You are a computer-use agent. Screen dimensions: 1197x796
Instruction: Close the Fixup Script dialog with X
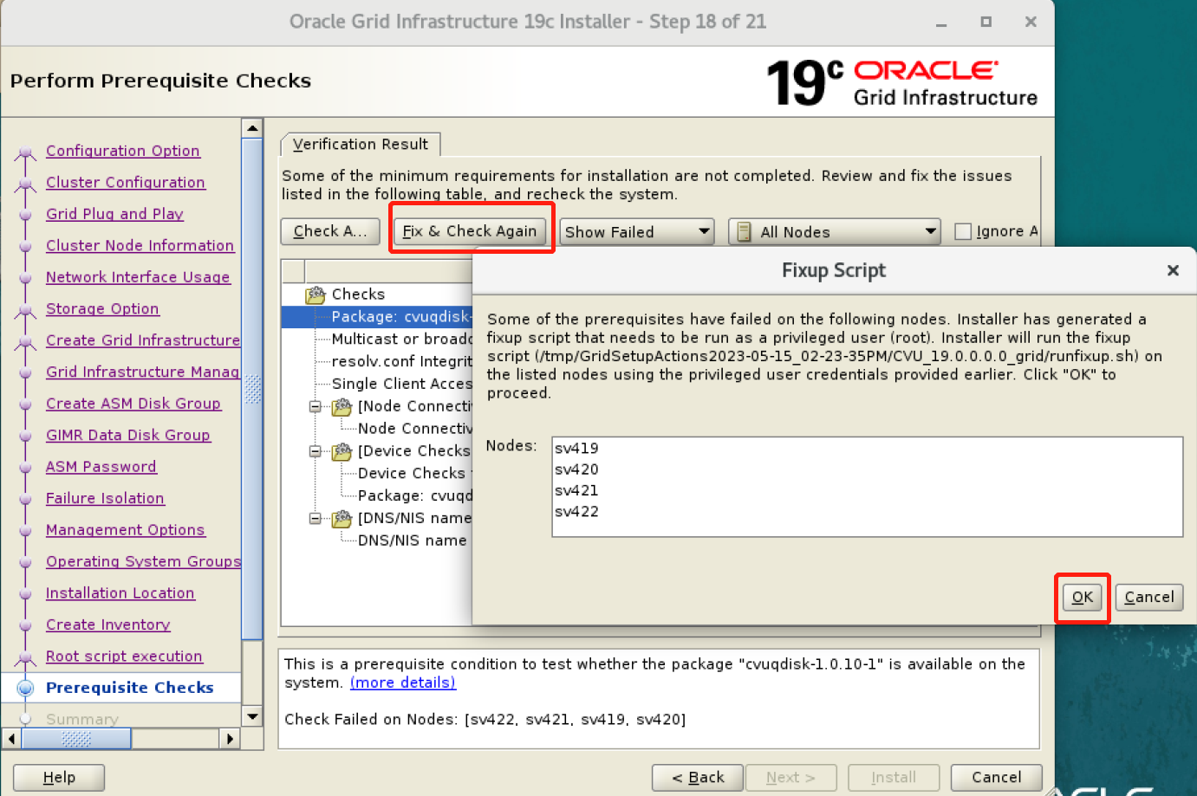point(1173,270)
